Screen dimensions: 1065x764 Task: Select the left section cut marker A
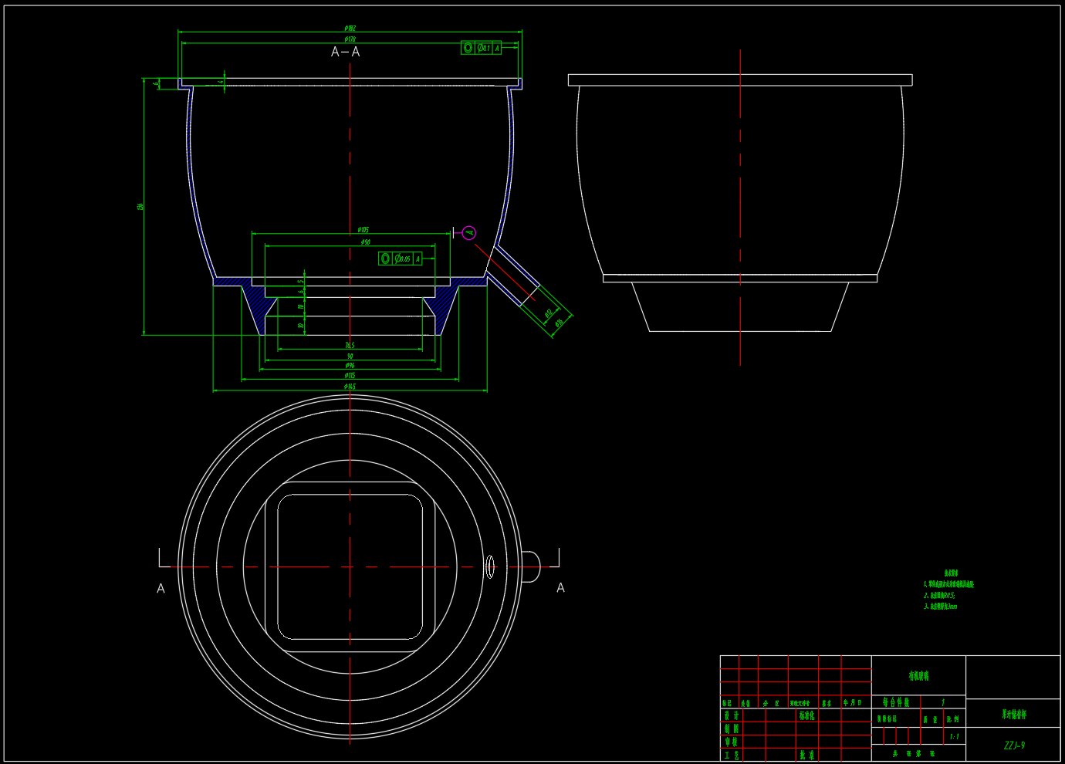point(161,588)
